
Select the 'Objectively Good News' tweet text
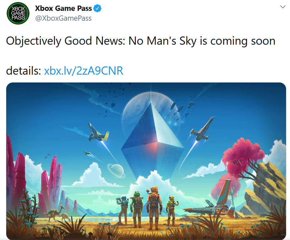point(141,41)
